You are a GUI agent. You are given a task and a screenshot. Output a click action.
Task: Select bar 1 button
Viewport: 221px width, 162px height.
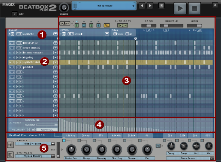coord(77,25)
